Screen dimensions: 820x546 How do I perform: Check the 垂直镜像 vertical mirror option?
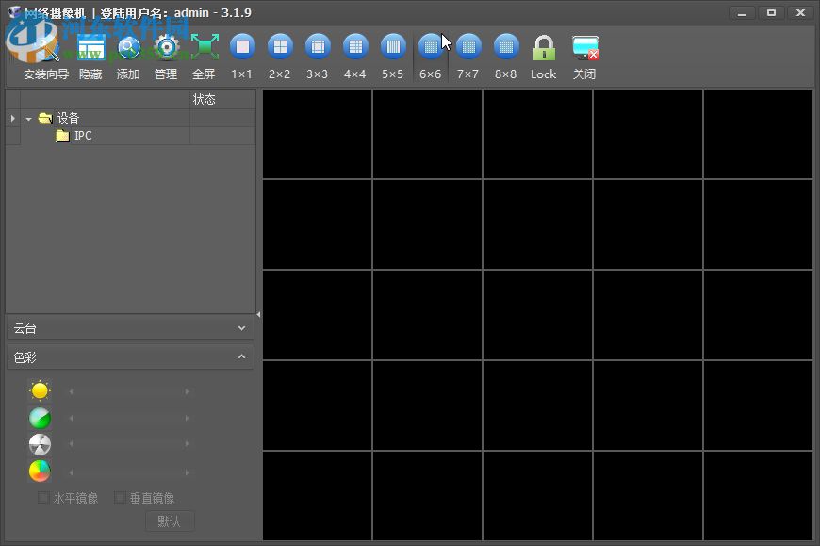(120, 497)
